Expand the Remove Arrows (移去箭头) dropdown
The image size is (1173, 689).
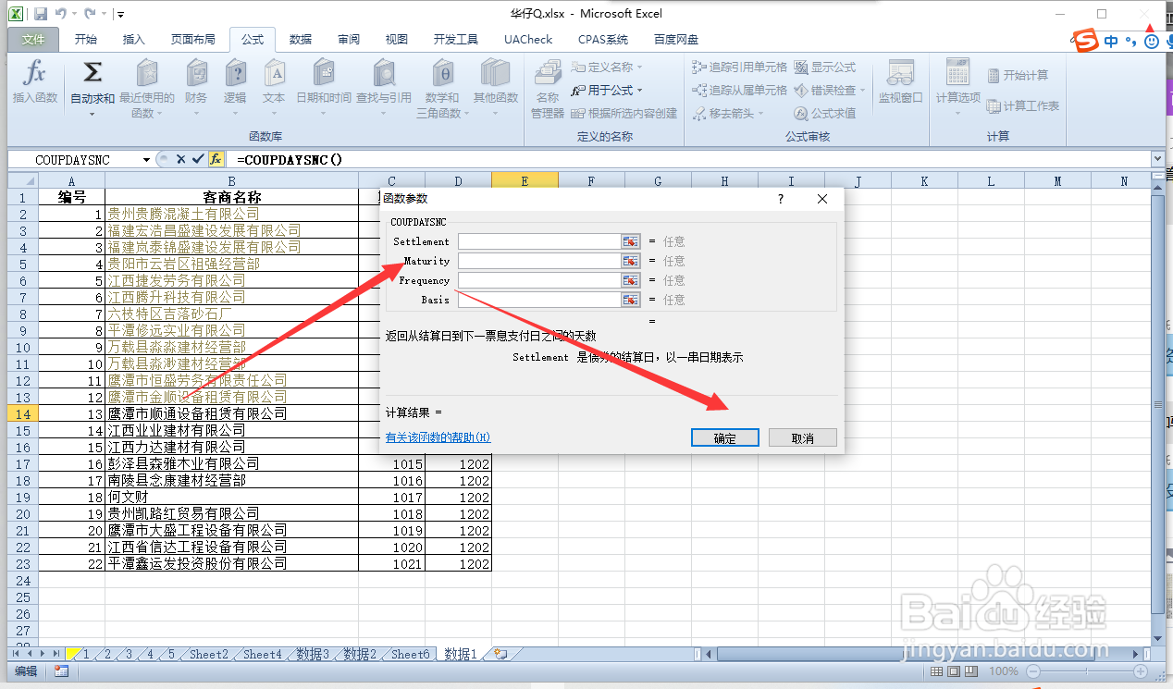click(x=761, y=113)
